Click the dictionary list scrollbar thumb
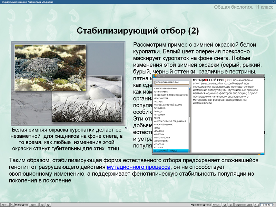Screen dimensions: 276x207 coord(189,120)
